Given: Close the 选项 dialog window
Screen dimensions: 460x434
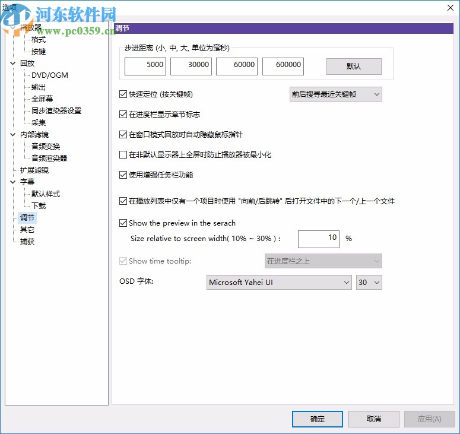Looking at the screenshot, I should (x=451, y=8).
